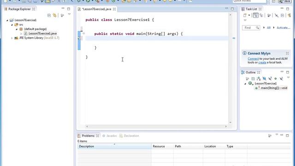Image resolution: width=295 pixels, height=166 pixels.
Task: Collapse the Lesson7Exercise1 project node
Action: [7, 20]
